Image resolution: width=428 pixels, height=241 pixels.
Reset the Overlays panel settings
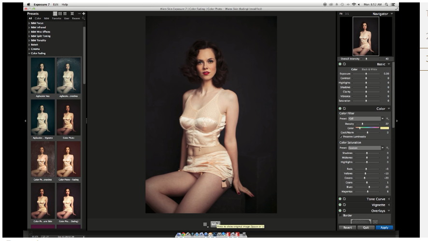(344, 211)
